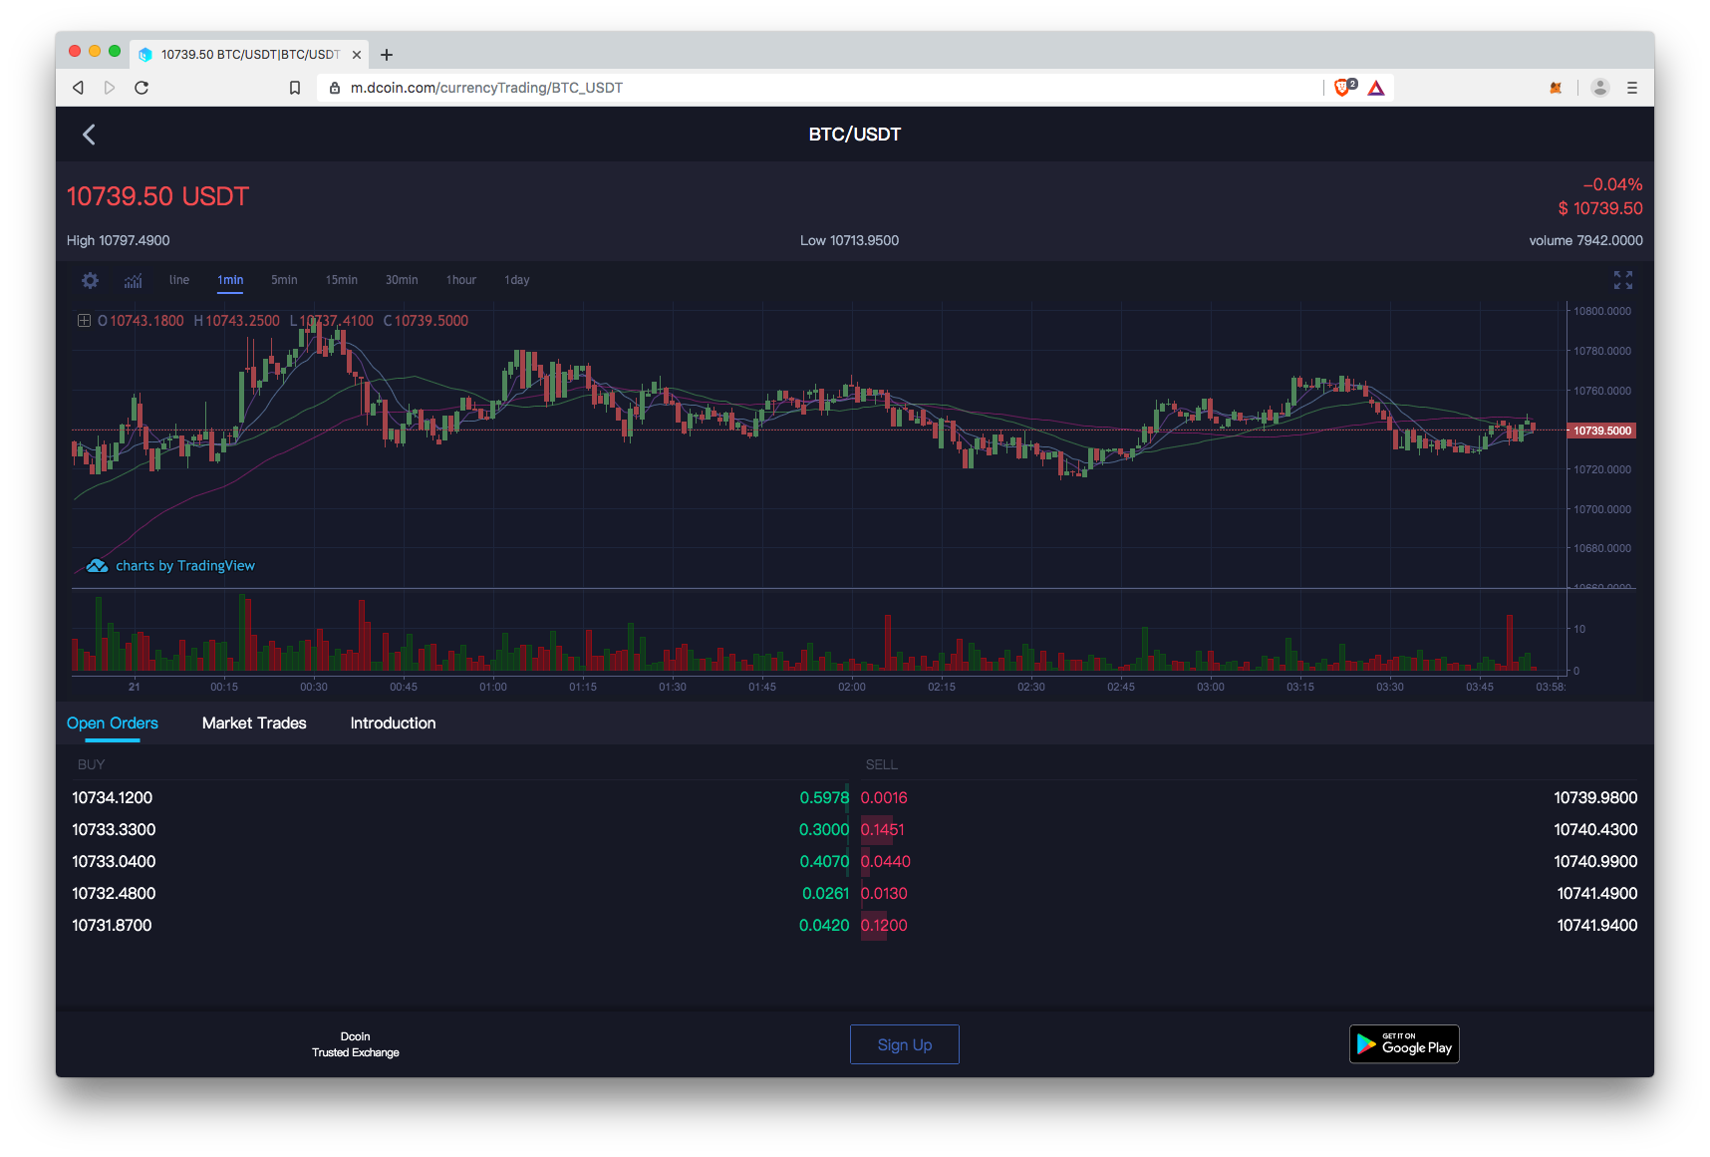This screenshot has width=1710, height=1157.
Task: Click charts by TradingView link
Action: pyautogui.click(x=185, y=566)
